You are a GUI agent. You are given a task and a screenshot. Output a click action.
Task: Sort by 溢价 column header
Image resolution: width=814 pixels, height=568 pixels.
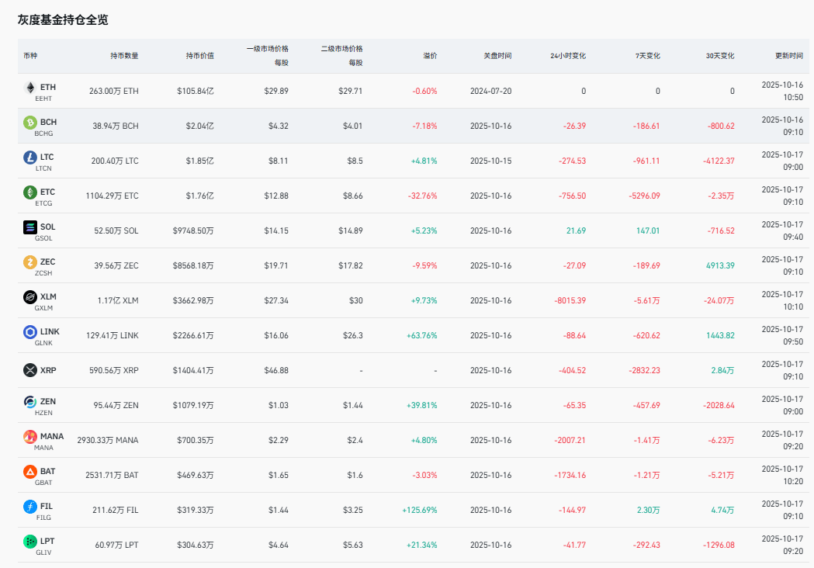click(430, 56)
